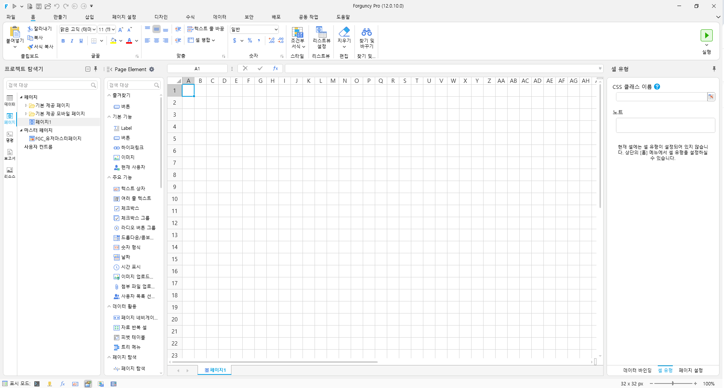Open the 파일 (File) menu
Screen dimensions: 724x388
tap(11, 17)
